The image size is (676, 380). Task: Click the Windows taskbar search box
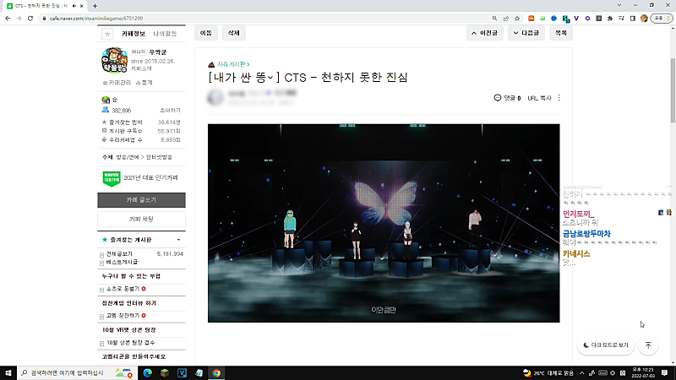click(x=78, y=372)
